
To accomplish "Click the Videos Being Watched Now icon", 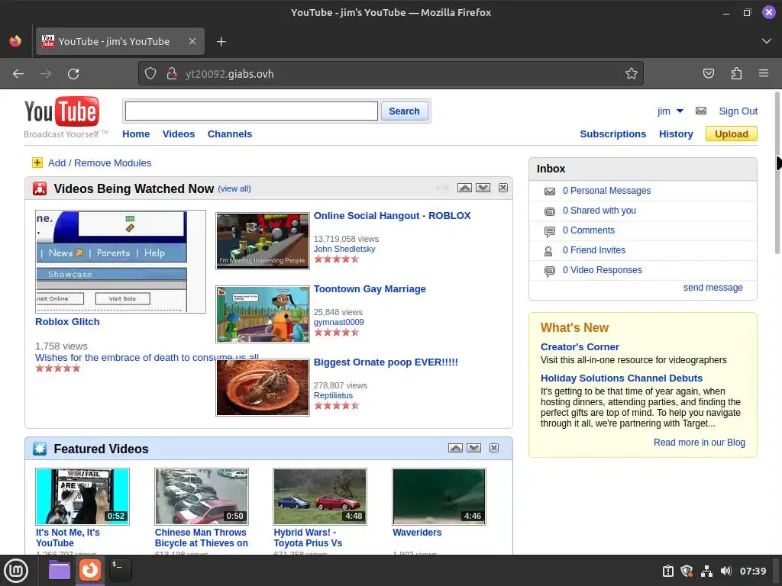I will (40, 189).
